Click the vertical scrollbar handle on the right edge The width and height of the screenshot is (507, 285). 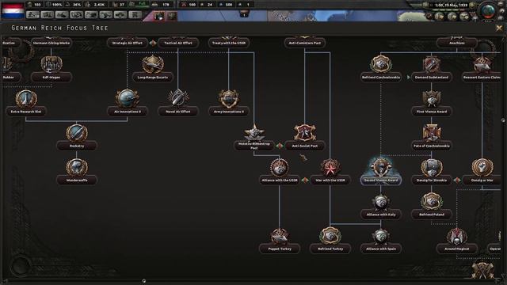[x=503, y=120]
